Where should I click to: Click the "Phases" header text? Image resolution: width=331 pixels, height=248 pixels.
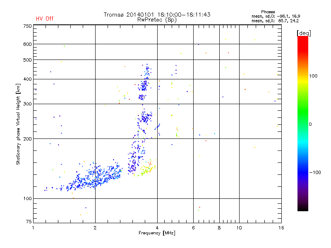pyautogui.click(x=268, y=12)
